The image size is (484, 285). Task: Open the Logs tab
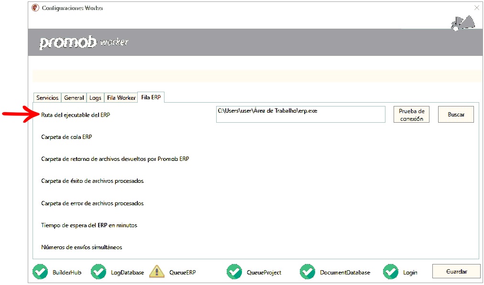[95, 98]
